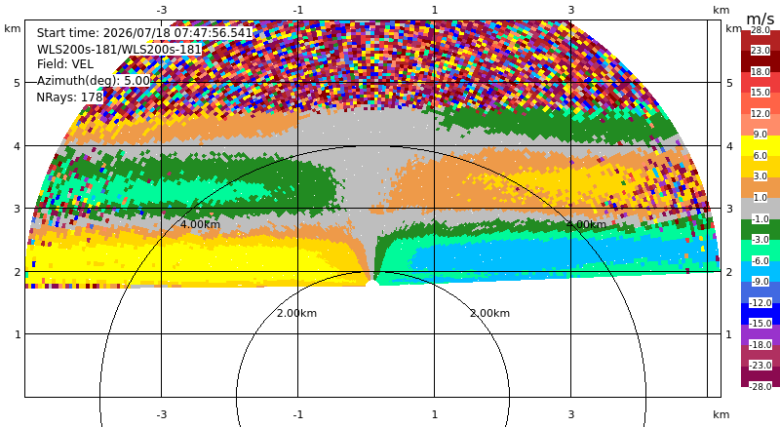Image resolution: width=780 pixels, height=427 pixels.
Task: Select the Azimuth(deg): 5.00 text
Action: pyautogui.click(x=93, y=81)
